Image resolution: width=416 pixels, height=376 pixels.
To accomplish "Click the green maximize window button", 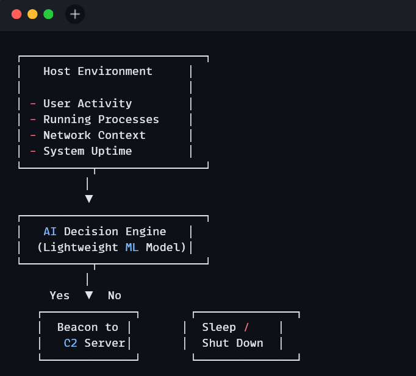I will 48,14.
